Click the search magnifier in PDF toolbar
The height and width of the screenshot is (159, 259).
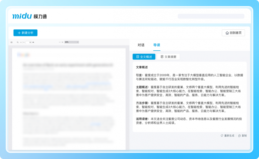17,42
